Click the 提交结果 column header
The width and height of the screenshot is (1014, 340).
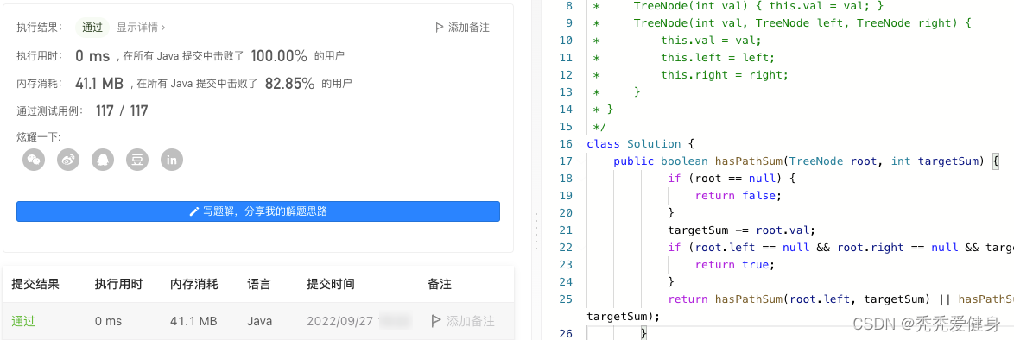point(35,284)
